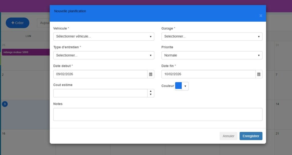The image size is (292, 155).
Task: Increase Cout estime with up arrow
Action: 151,91
